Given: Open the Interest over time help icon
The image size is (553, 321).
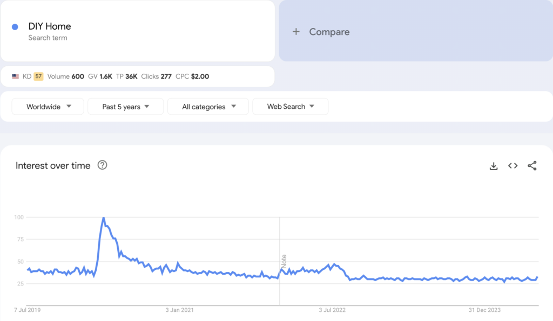Looking at the screenshot, I should [102, 165].
